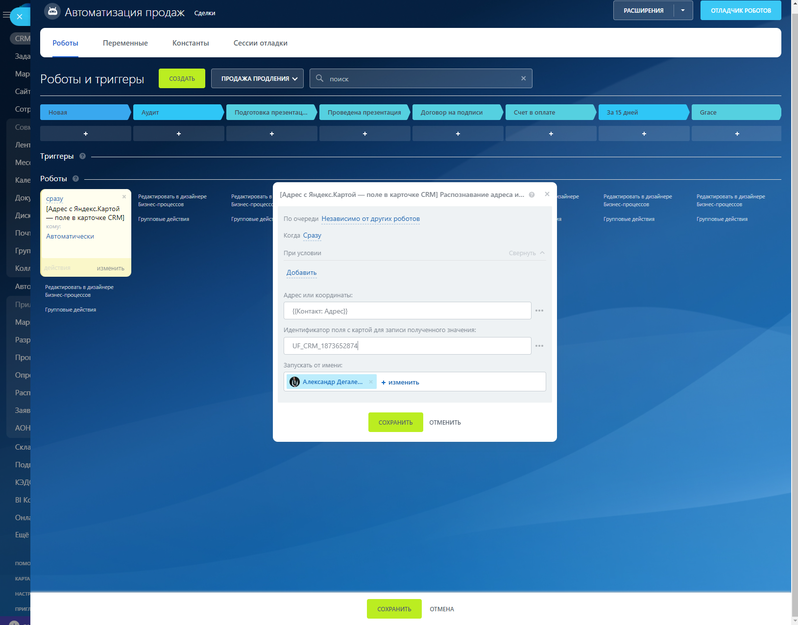
Task: Add robot to Проведена презентация stage
Action: pos(365,134)
